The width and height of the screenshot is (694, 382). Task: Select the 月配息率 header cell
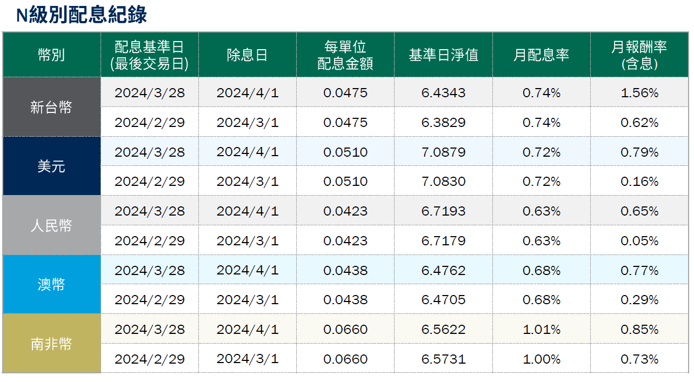click(542, 55)
